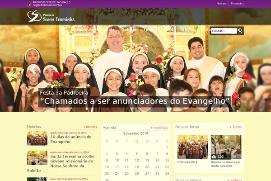
Task: Open the Agenda menu item
Action: click(107, 29)
